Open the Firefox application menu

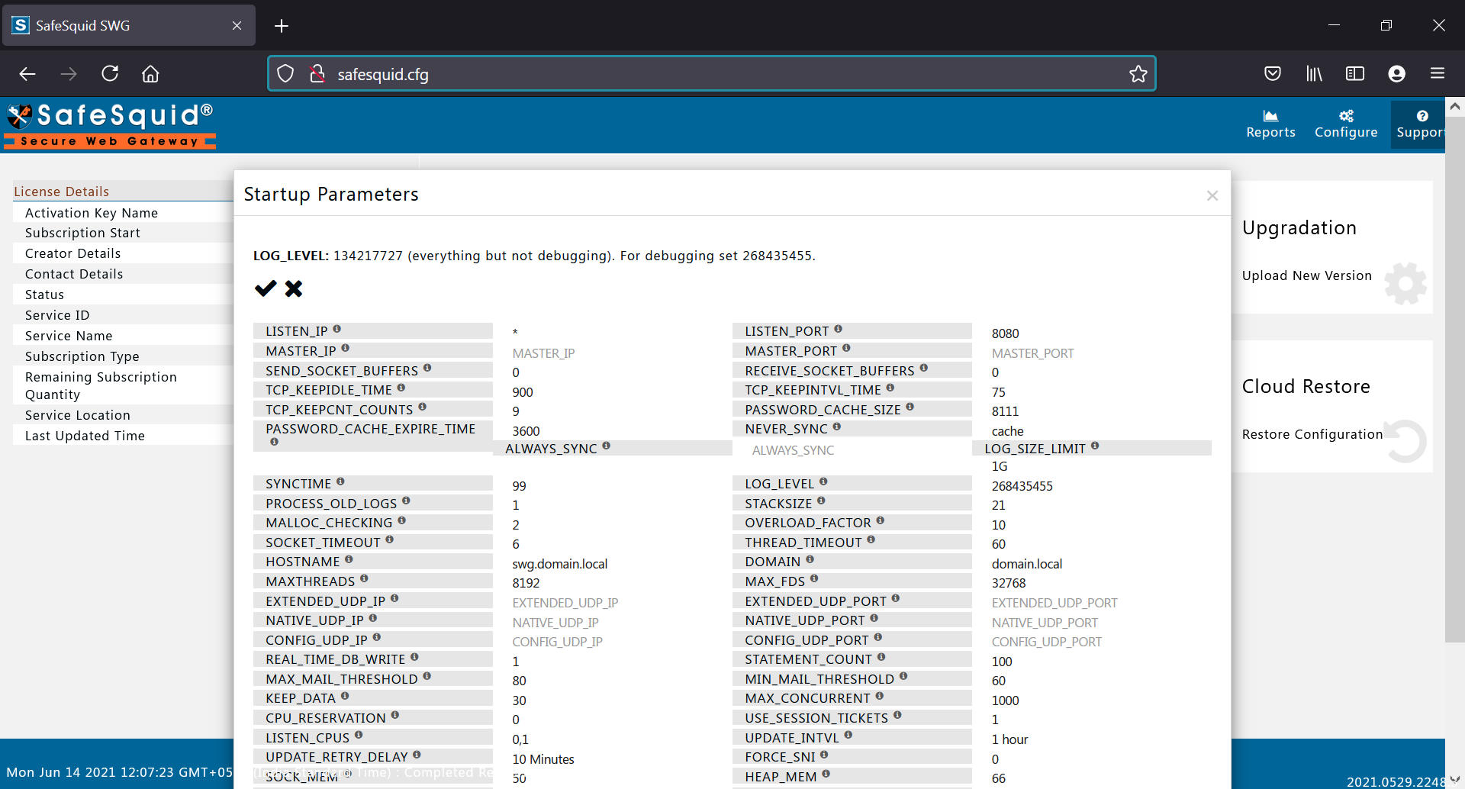point(1438,73)
